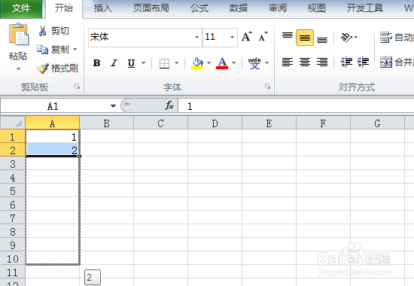Open font color dropdown arrow
414x286 pixels.
[233, 63]
